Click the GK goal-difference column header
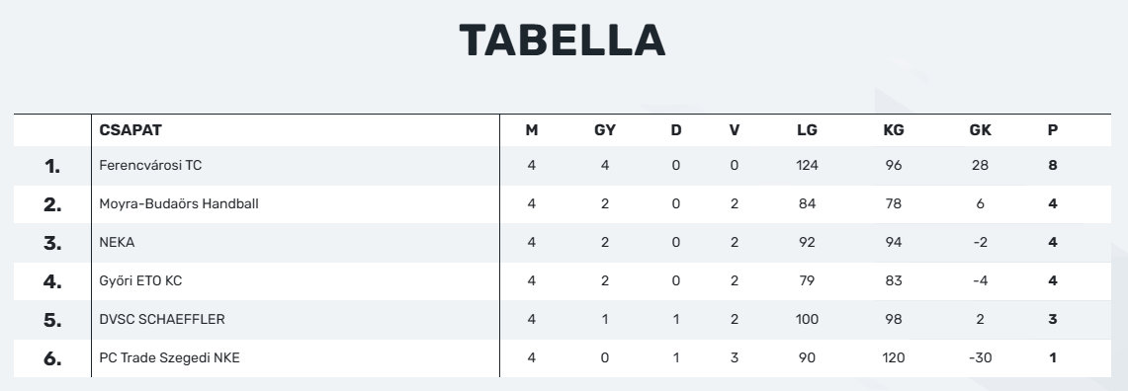Screen dimensions: 1128x391 pos(981,130)
